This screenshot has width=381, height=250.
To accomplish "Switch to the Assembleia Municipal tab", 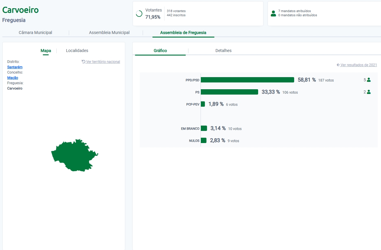I will (x=109, y=33).
